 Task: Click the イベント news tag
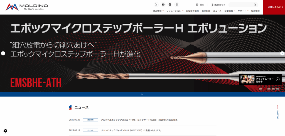coord(90,130)
